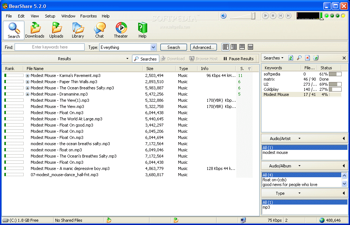Click the bandwidth monitor graph display

(308, 16)
